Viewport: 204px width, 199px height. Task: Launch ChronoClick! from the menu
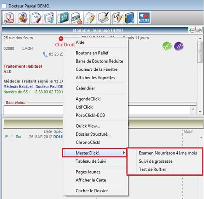[88, 142]
